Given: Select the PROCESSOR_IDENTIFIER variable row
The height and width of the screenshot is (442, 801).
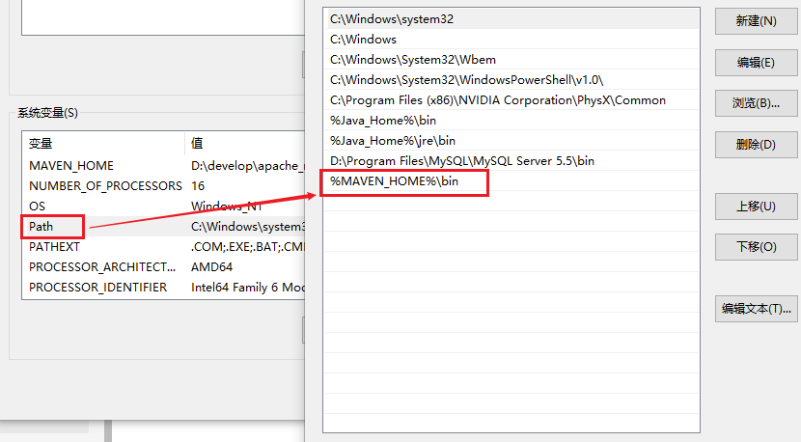Looking at the screenshot, I should (x=163, y=288).
